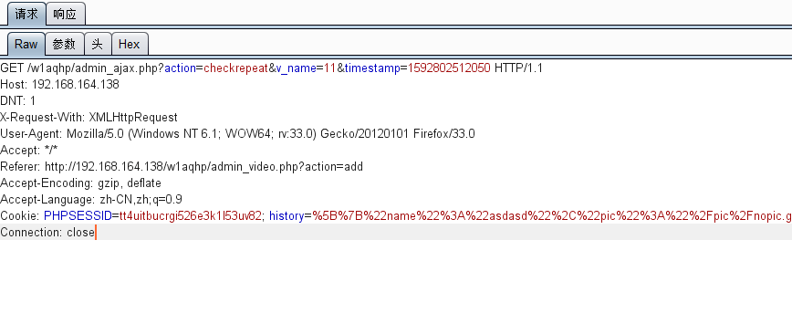The width and height of the screenshot is (792, 334).
Task: Click the 'timestamp' parameter name in URL
Action: 372,68
